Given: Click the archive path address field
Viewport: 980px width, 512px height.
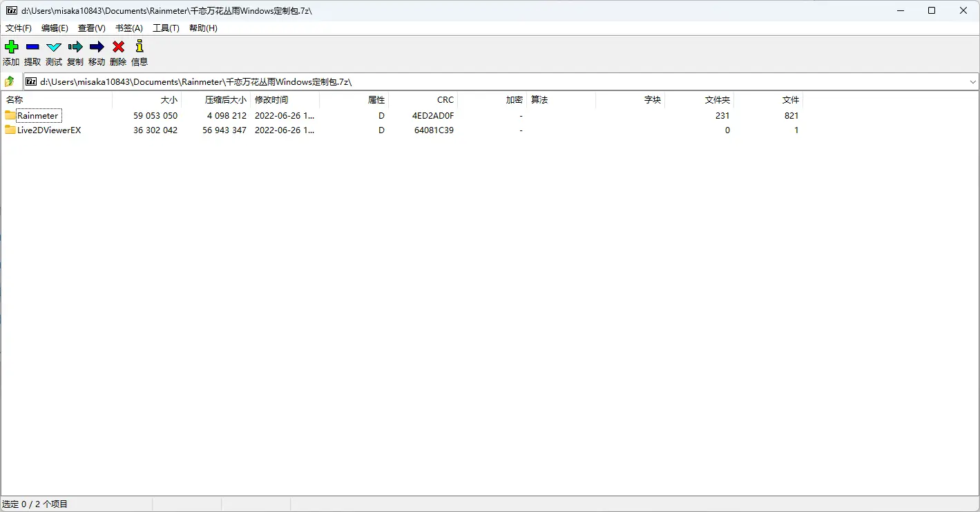Looking at the screenshot, I should [483, 81].
